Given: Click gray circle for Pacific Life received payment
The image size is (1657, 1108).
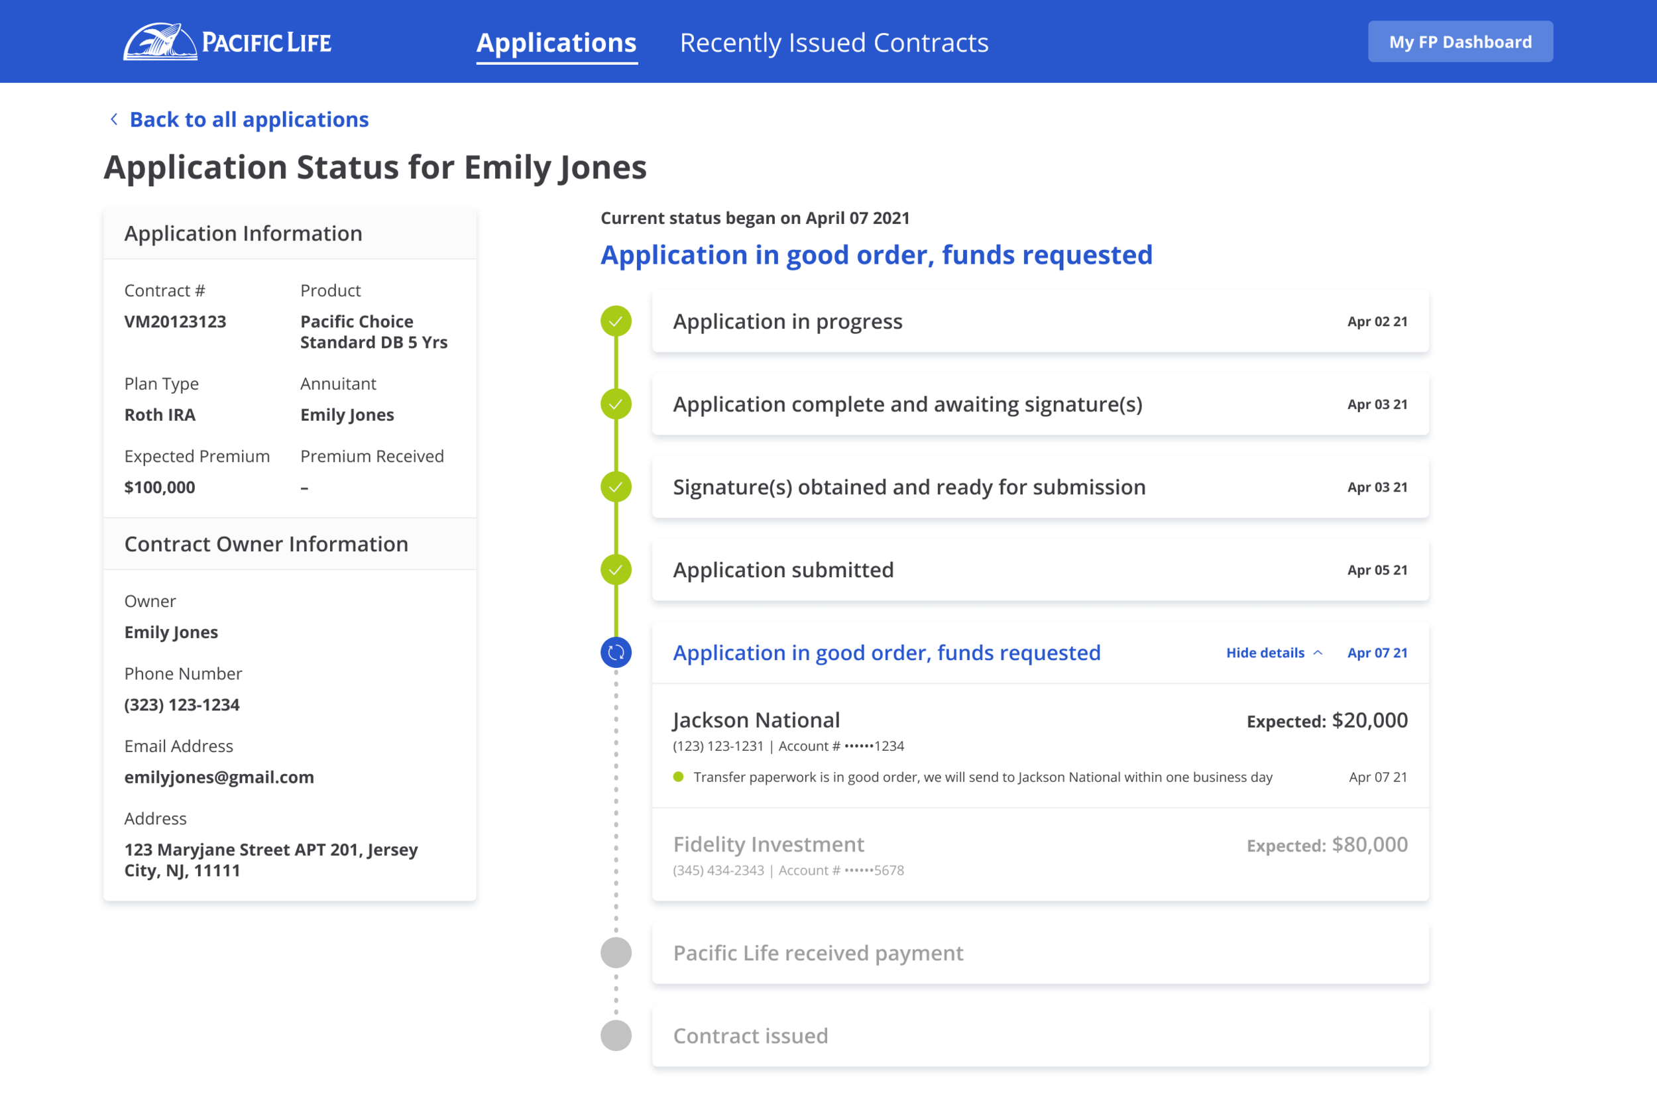Looking at the screenshot, I should (x=616, y=952).
